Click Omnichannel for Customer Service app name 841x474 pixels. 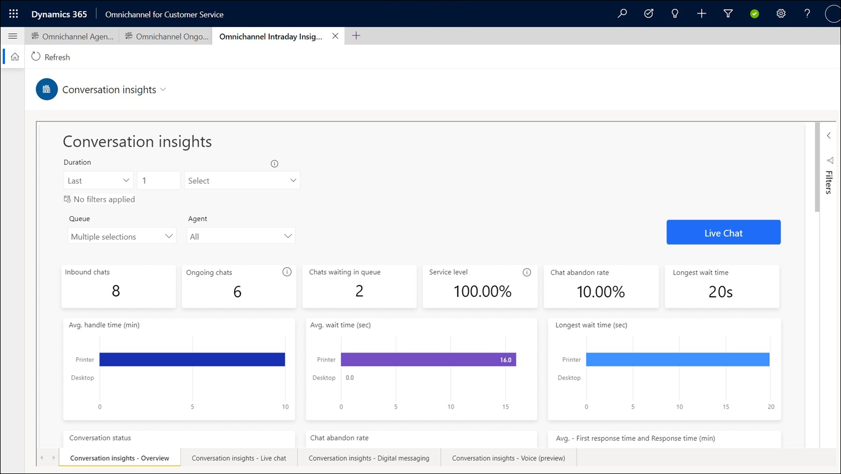[x=164, y=14]
